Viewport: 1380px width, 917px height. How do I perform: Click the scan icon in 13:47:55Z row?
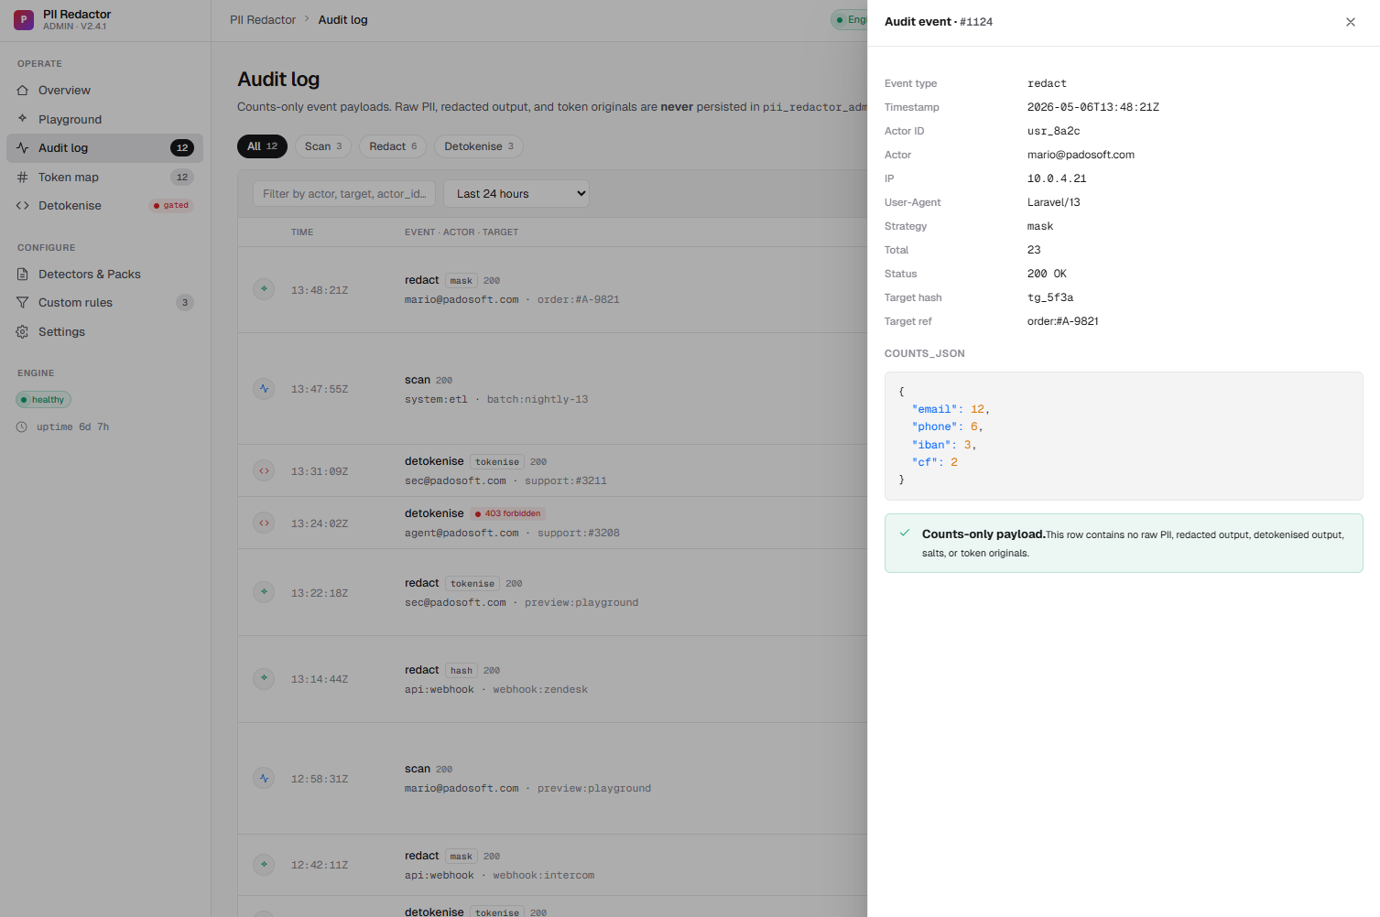point(264,389)
